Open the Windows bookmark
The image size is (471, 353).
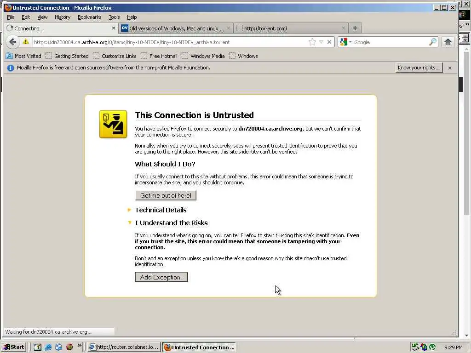[243, 56]
